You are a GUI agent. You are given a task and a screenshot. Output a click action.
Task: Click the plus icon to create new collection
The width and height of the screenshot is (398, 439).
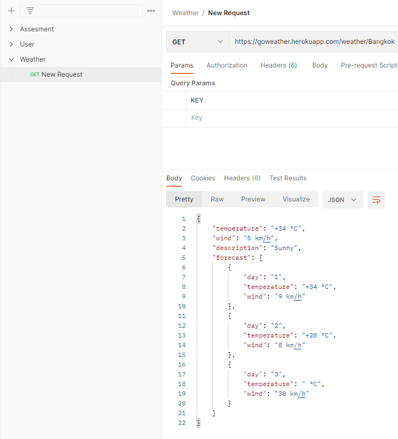[x=11, y=11]
